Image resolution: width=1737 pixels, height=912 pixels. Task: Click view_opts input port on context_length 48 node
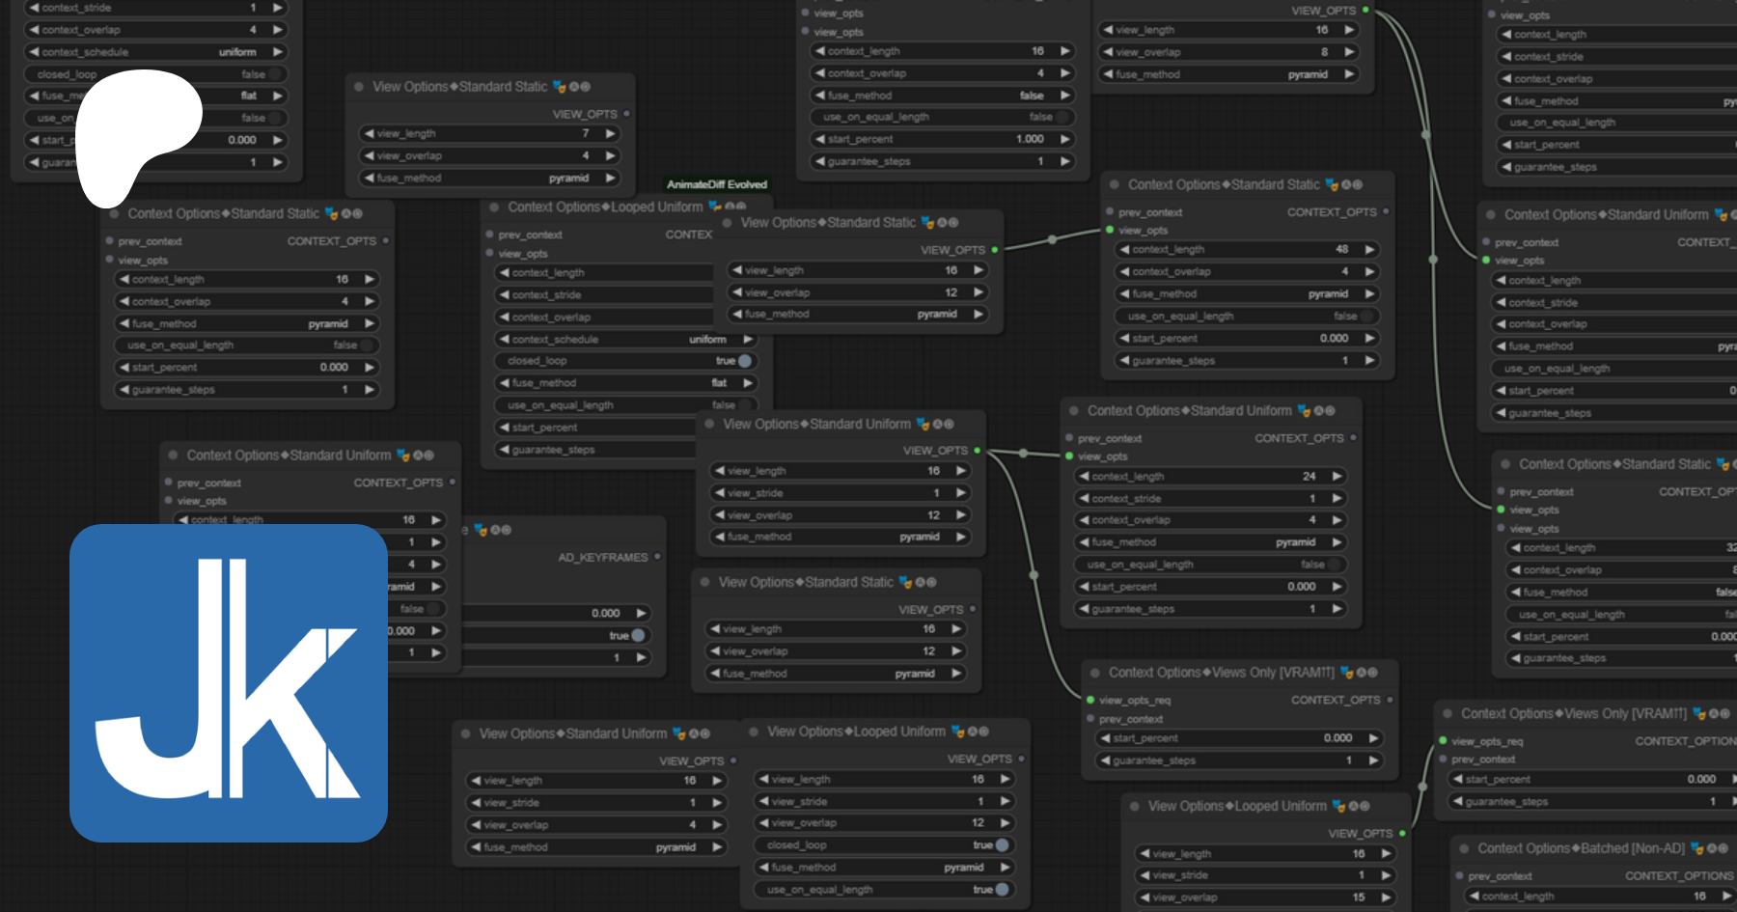point(1109,231)
